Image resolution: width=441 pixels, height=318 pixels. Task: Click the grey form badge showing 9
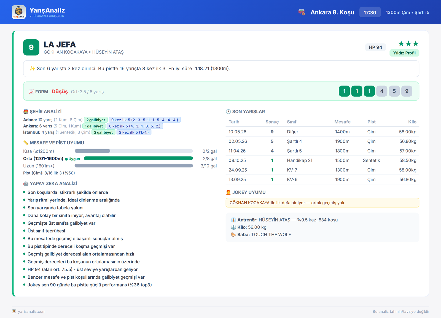tap(407, 91)
